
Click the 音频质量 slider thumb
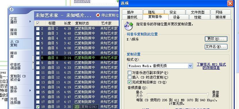point(208,94)
